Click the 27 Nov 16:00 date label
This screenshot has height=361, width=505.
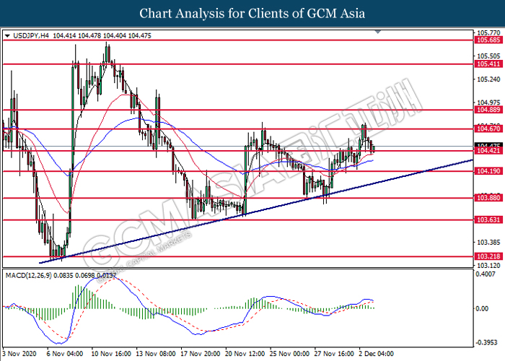[334, 354]
